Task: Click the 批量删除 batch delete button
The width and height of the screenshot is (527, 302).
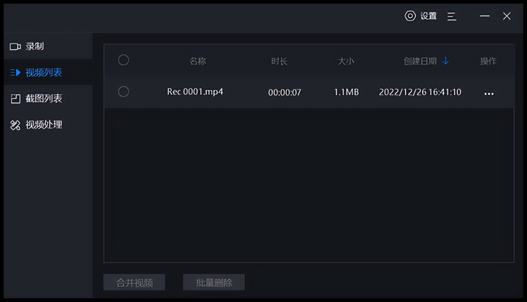Action: coord(213,282)
